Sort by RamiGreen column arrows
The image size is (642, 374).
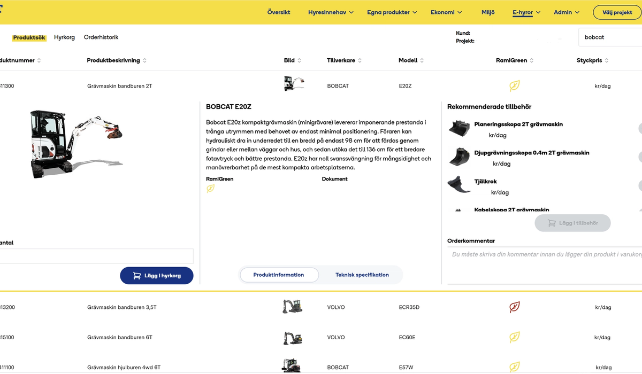click(x=531, y=60)
